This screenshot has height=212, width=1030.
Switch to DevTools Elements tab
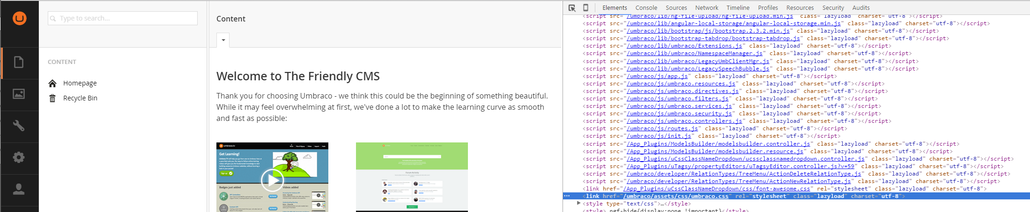point(615,7)
